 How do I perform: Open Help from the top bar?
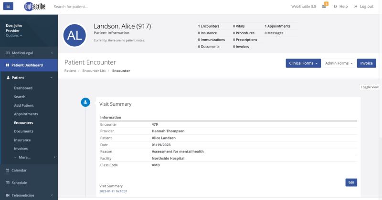(x=341, y=7)
